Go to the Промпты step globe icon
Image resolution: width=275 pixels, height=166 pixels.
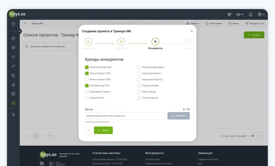(121, 42)
